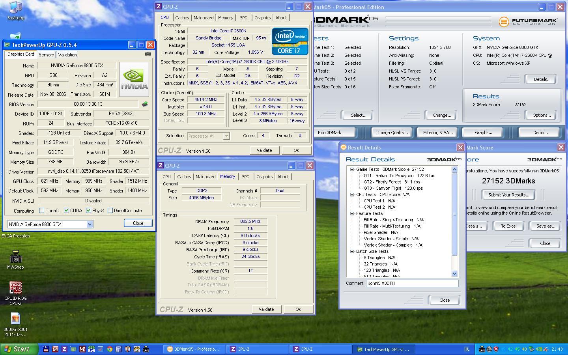The width and height of the screenshot is (568, 355).
Task: Click the camera quick launch icon
Action: point(146,349)
